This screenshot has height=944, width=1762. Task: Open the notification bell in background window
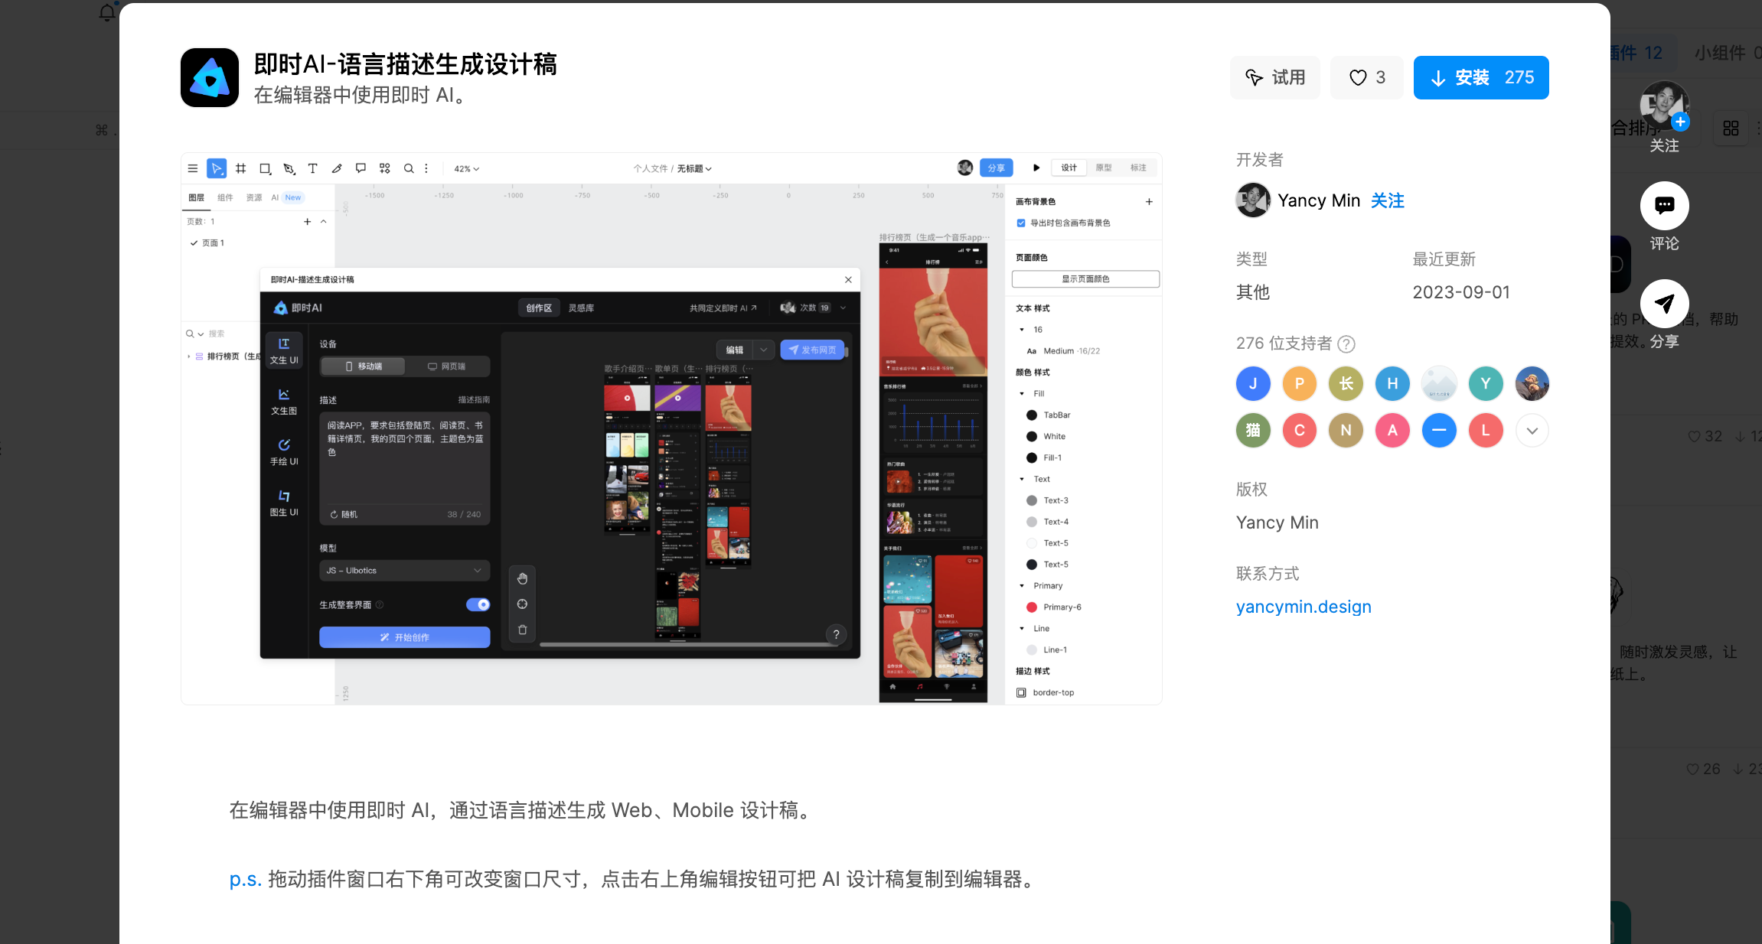pyautogui.click(x=107, y=12)
